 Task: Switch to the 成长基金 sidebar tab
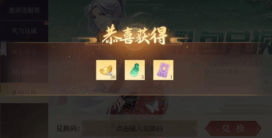point(24,52)
